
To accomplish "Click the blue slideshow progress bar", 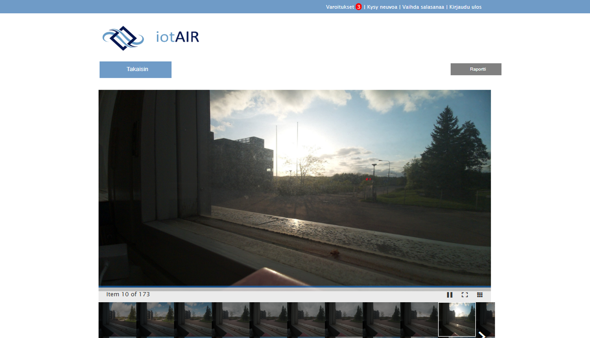I will point(295,287).
